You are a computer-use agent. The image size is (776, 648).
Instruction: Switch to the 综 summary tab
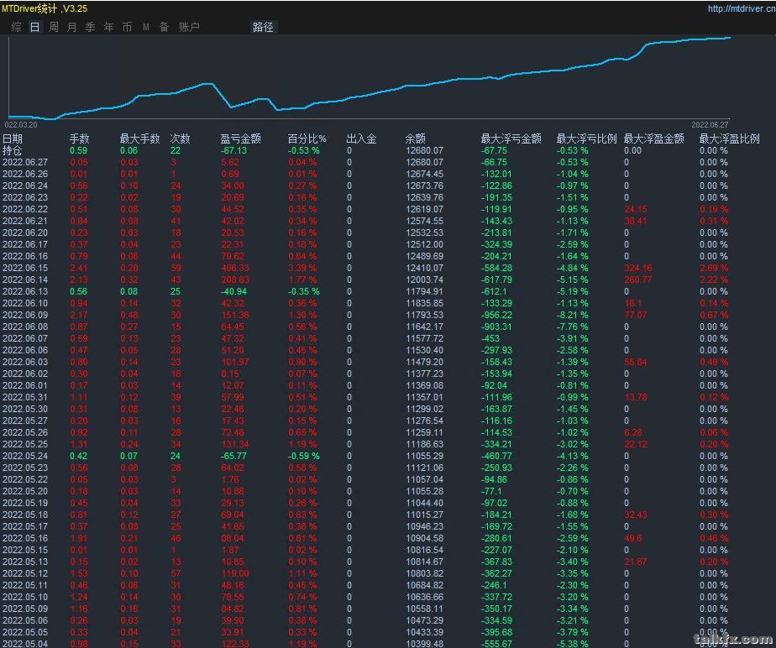click(16, 27)
